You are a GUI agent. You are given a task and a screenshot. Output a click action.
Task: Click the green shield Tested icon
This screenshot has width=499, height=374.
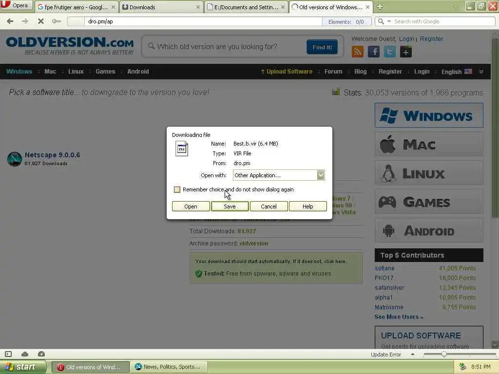tap(199, 274)
